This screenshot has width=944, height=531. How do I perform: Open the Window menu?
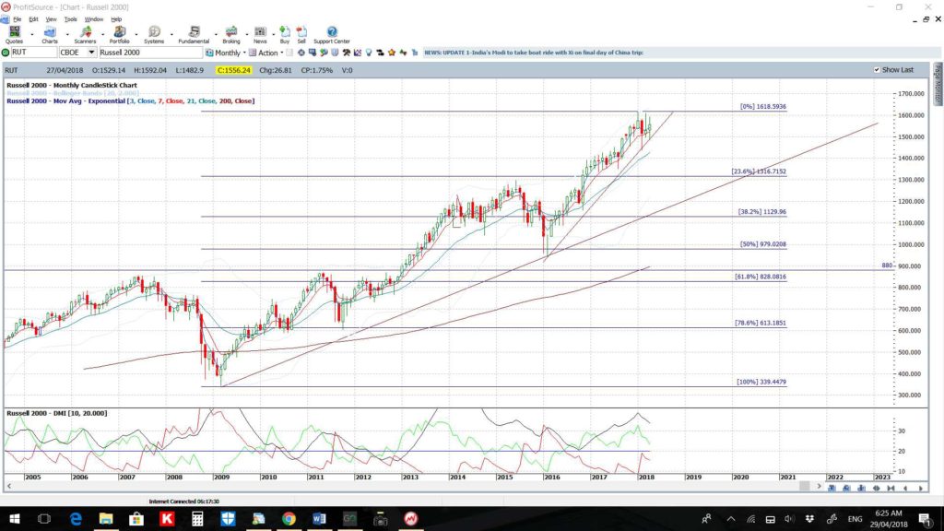[93, 19]
